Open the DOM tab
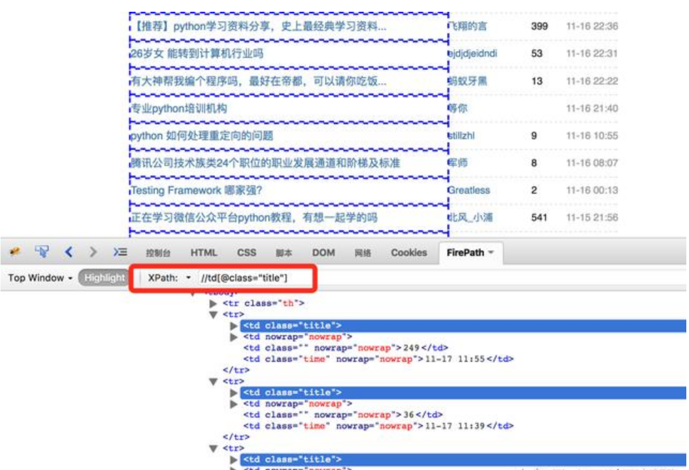The width and height of the screenshot is (689, 470). pos(324,253)
